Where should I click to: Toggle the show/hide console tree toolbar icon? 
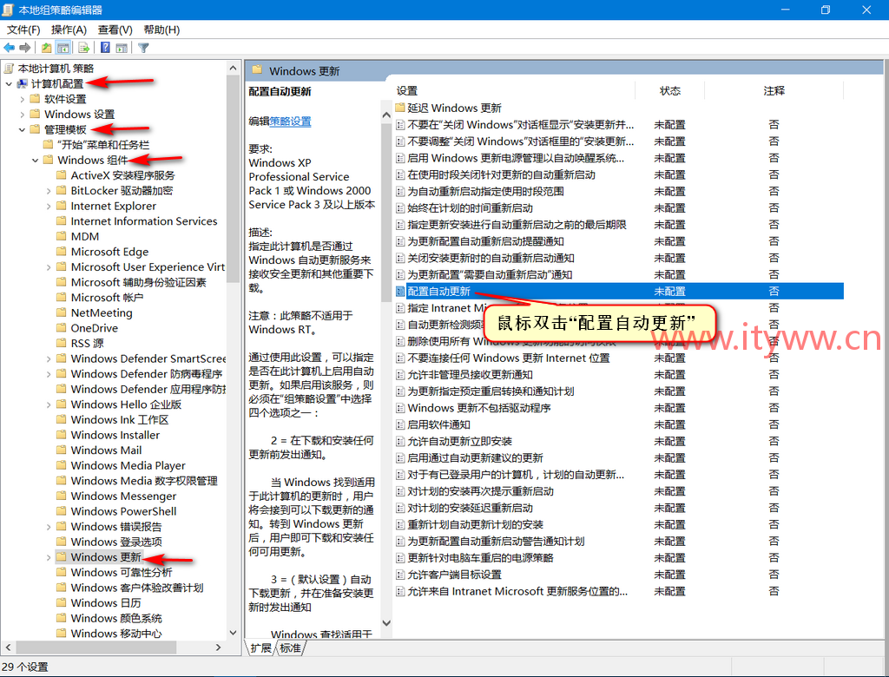63,49
